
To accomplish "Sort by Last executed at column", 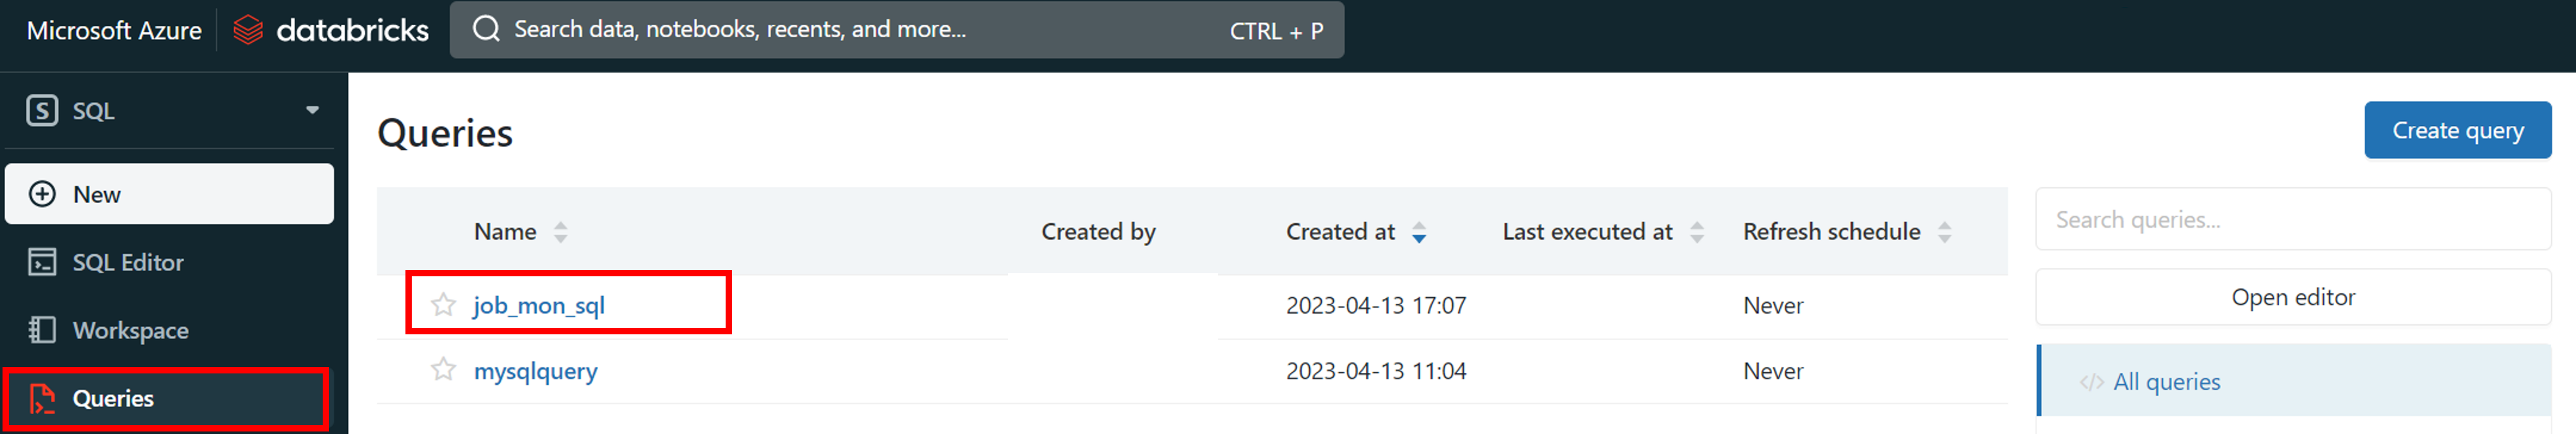I will 1696,232.
